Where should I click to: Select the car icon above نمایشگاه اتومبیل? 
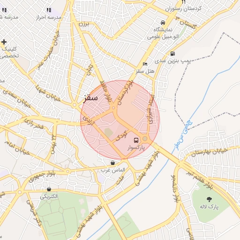tap(163, 23)
